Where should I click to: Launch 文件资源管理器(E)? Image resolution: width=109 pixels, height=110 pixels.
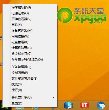coord(30,79)
